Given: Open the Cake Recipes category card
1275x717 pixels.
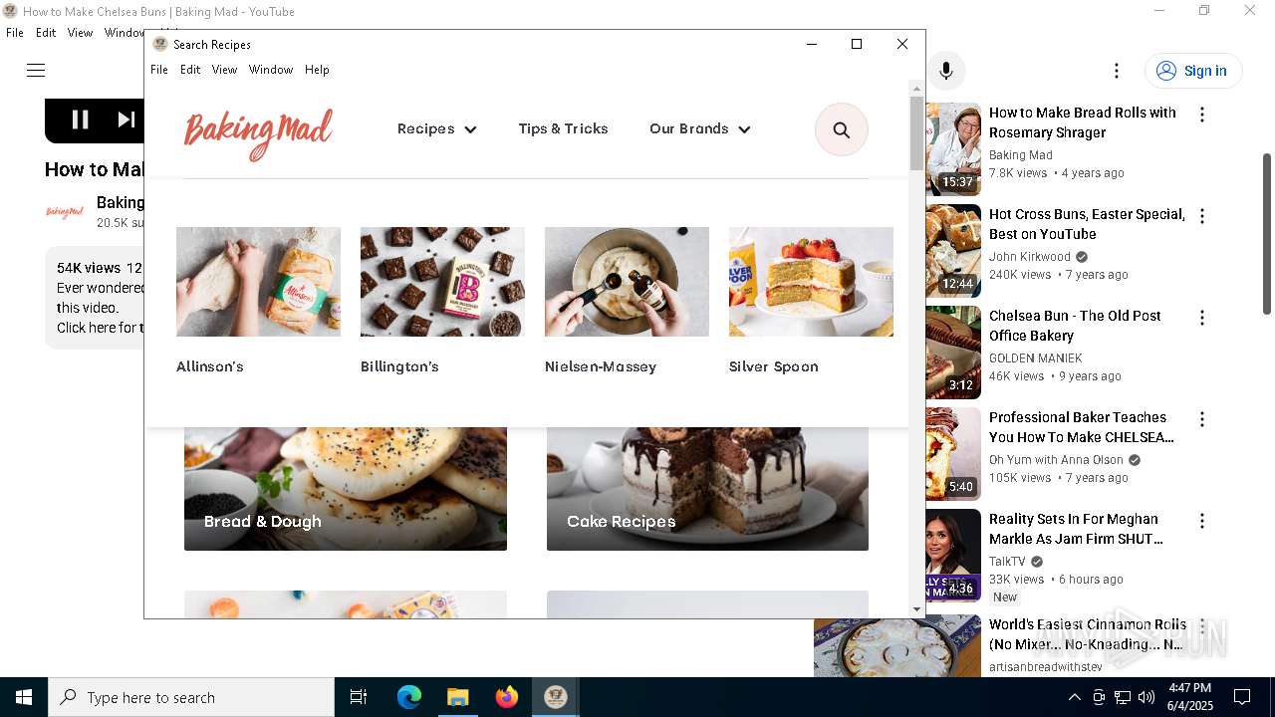Looking at the screenshot, I should tap(707, 489).
